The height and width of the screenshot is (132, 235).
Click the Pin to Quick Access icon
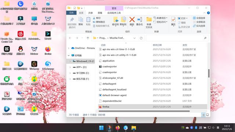[x=72, y=19]
